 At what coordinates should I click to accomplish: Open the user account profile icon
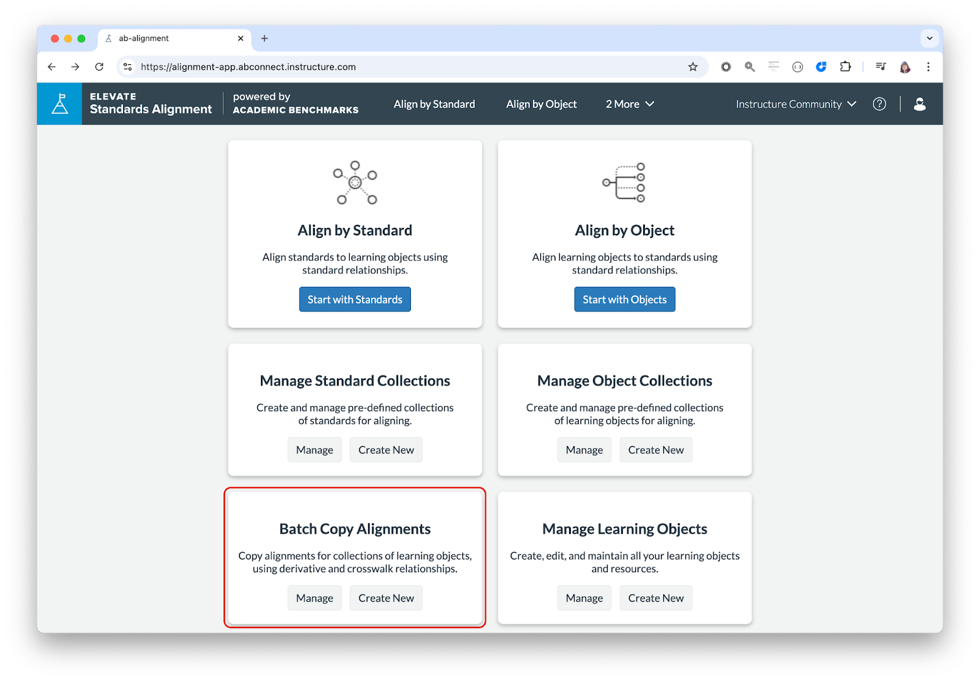919,104
